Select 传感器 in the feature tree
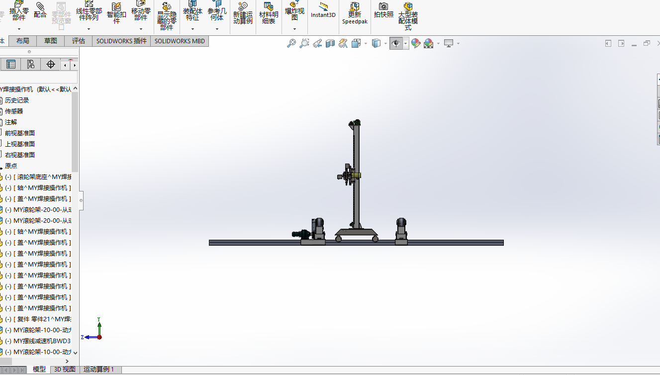660x375 pixels. [x=14, y=111]
